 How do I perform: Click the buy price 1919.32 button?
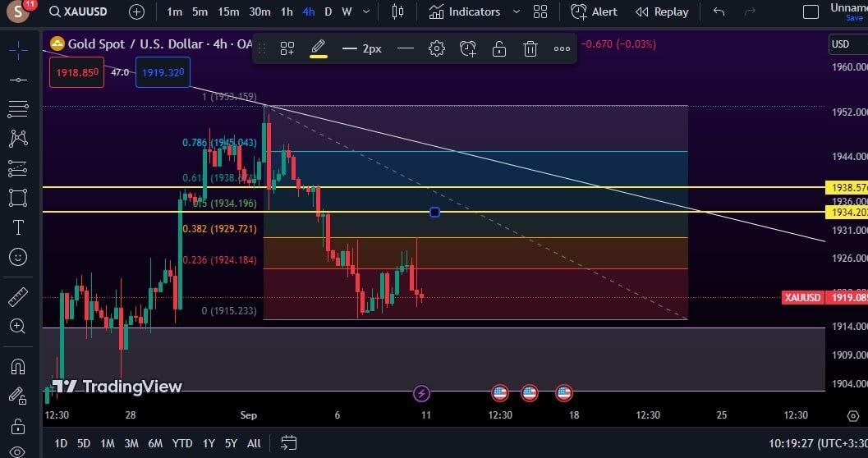163,72
